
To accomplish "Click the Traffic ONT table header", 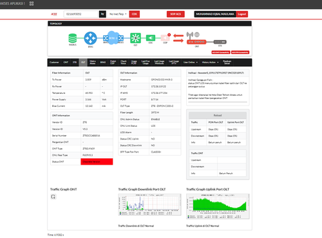I will click(x=218, y=153).
